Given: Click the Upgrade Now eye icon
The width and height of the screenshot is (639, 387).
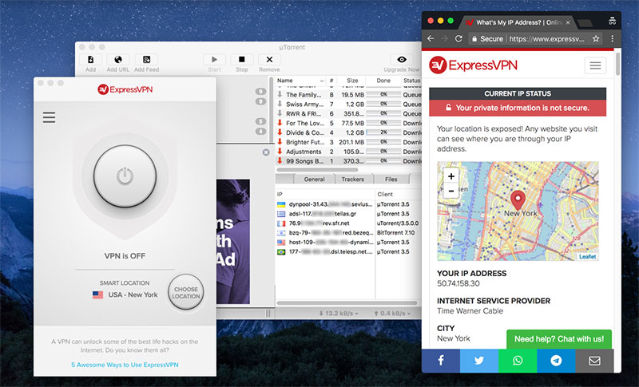Looking at the screenshot, I should point(402,59).
